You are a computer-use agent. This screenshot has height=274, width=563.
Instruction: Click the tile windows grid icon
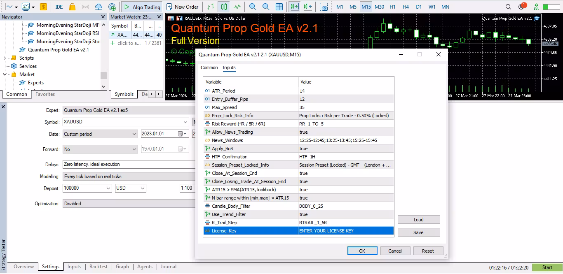point(279,7)
